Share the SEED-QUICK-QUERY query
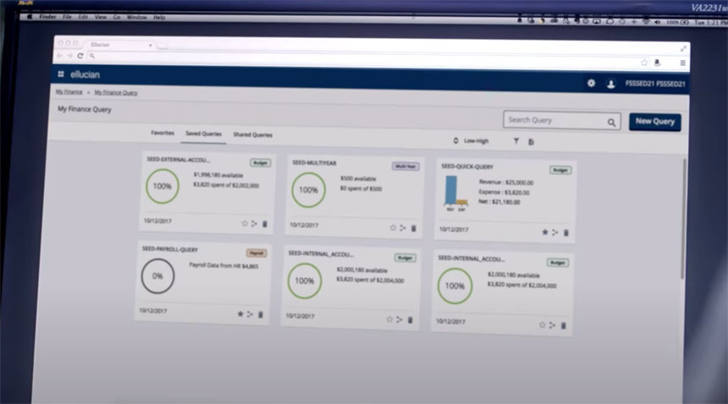Image resolution: width=728 pixels, height=404 pixels. click(x=555, y=232)
